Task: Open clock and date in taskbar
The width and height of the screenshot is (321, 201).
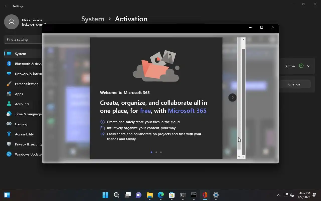Action: coord(304,195)
